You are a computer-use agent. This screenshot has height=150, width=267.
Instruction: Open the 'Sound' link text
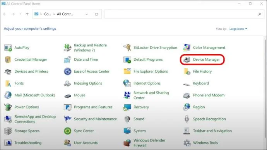coord(139,119)
